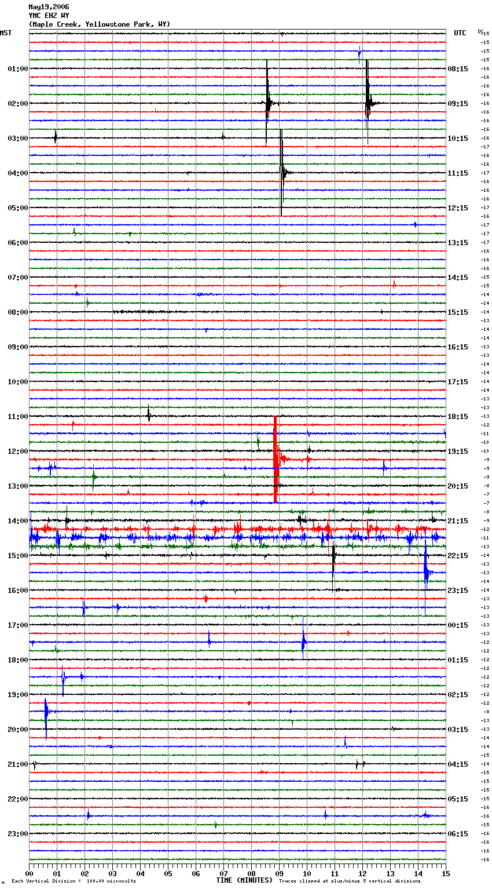492x889 pixels.
Task: Click the UTC time label '23:15'
Action: pyautogui.click(x=458, y=591)
